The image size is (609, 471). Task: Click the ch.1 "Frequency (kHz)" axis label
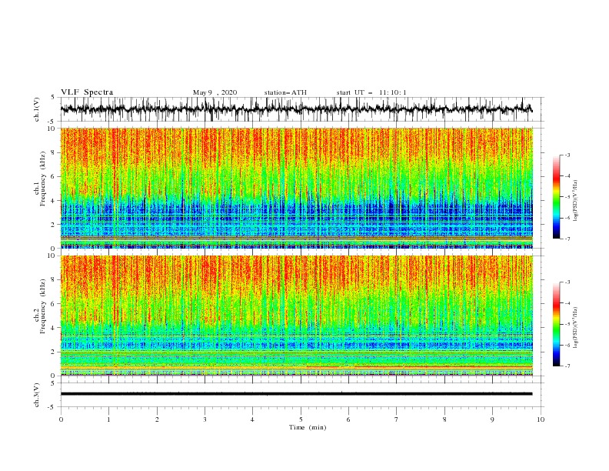[43, 179]
